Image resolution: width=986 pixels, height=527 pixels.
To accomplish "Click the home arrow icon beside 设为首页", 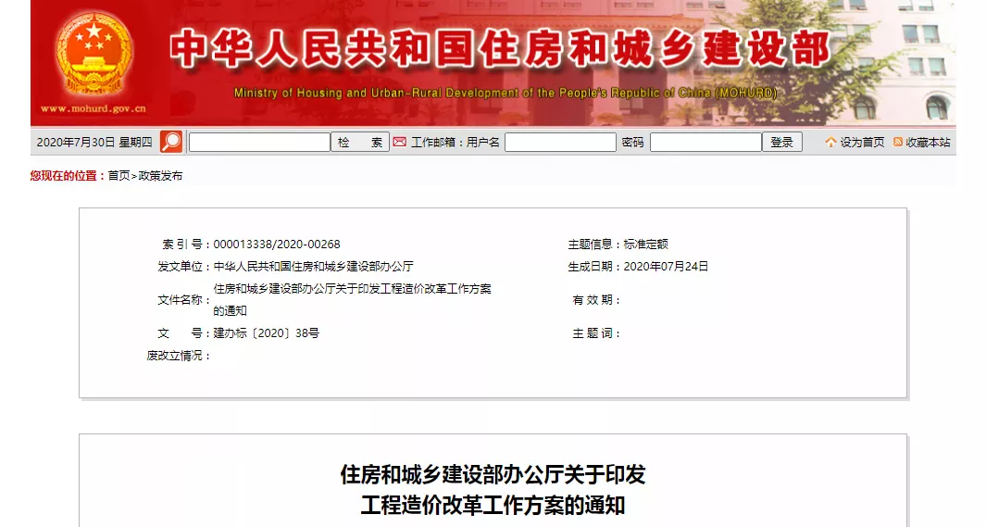I will pyautogui.click(x=830, y=142).
